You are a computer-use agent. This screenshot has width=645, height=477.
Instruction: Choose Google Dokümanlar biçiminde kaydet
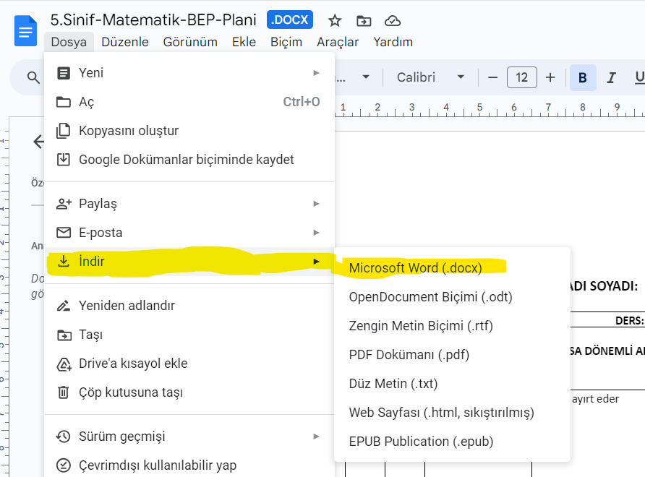point(189,159)
